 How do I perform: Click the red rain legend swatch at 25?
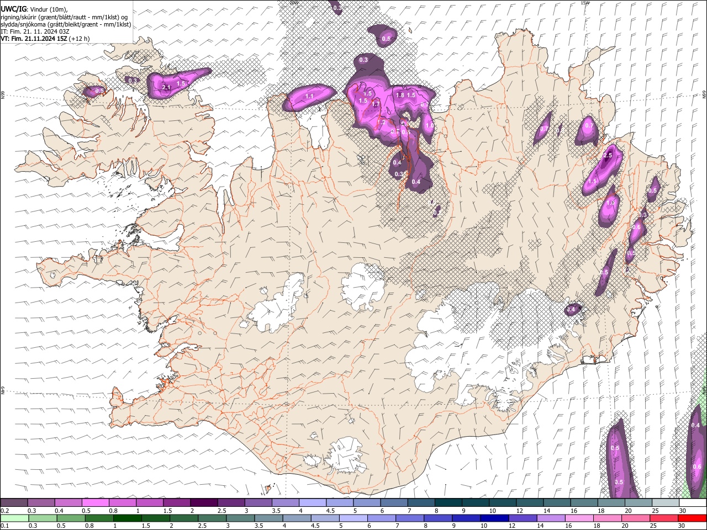point(664,518)
